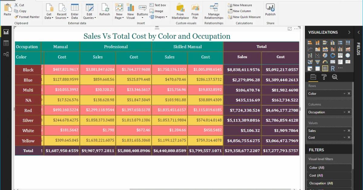This screenshot has height=190, width=363.
Task: Switch to the Data view sidebar icon
Action: tap(6, 43)
